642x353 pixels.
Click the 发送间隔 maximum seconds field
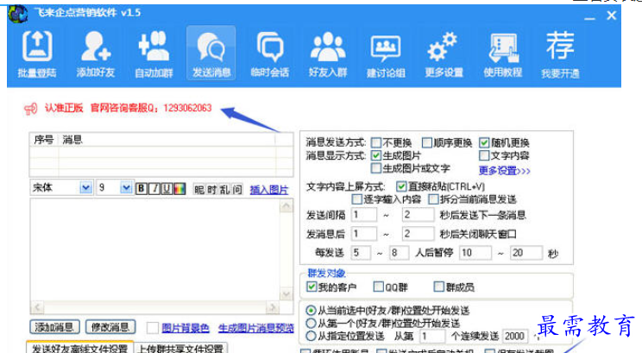point(418,215)
